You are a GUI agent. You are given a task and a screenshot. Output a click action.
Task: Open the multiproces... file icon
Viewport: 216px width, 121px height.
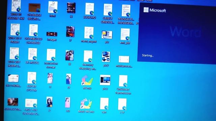point(124,59)
